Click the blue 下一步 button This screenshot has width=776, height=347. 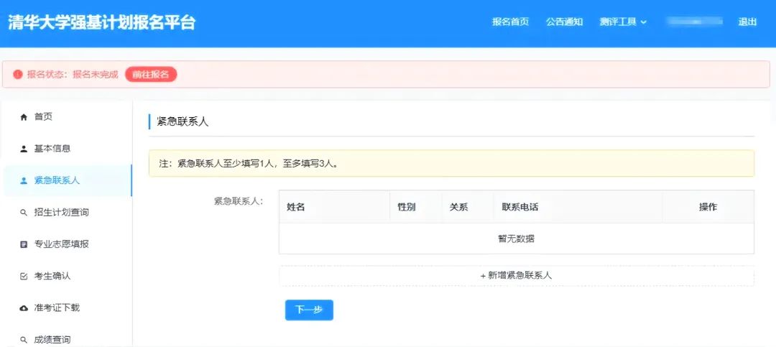coord(309,310)
